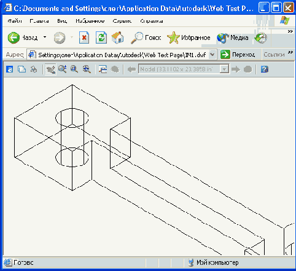Open the Forward button history dropdown arrow

72,37
